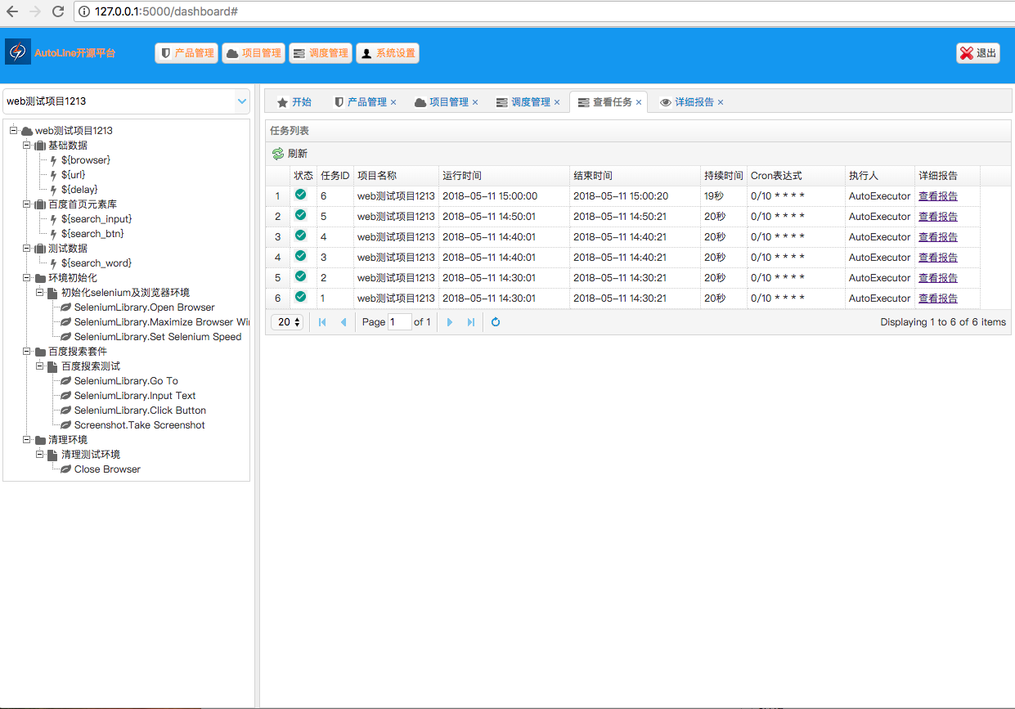Viewport: 1015px width, 709px height.
Task: Click the lightning icon beside ${browser}
Action: coord(53,160)
